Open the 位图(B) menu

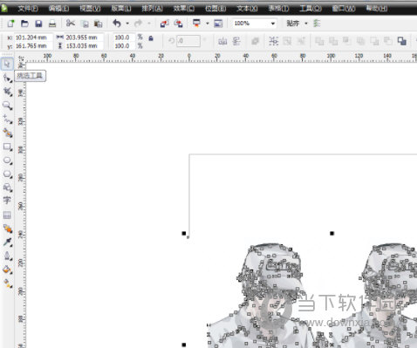tap(215, 9)
